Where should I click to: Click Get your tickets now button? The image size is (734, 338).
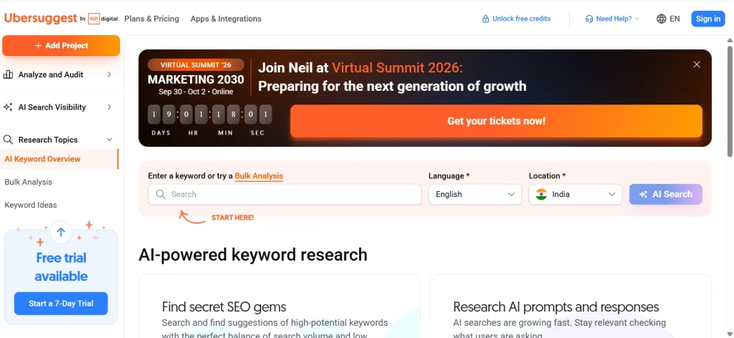click(x=496, y=121)
